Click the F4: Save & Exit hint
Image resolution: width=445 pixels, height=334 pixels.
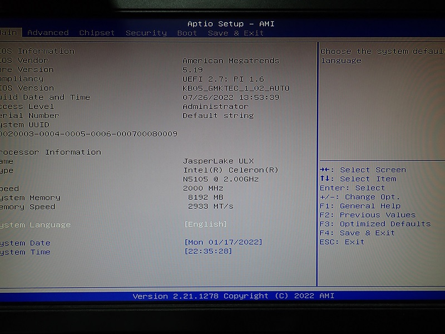pyautogui.click(x=357, y=233)
